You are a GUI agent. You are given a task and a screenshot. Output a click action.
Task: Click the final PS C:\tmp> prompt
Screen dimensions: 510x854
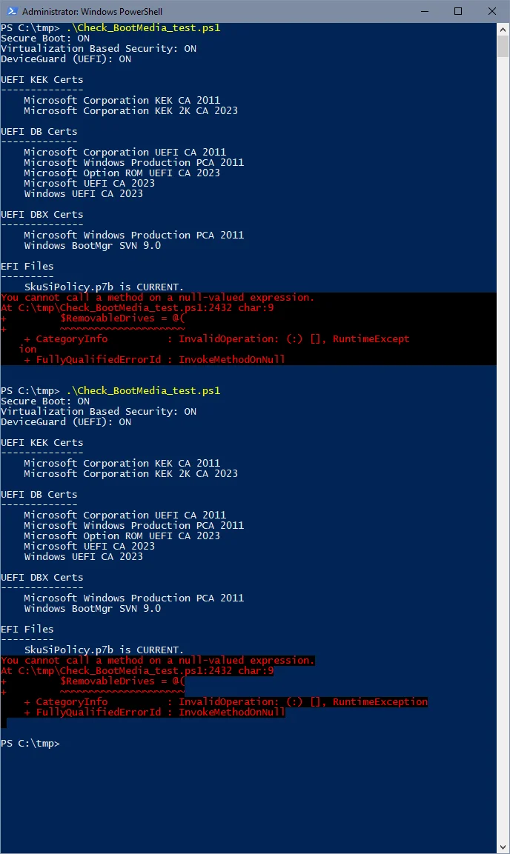pyautogui.click(x=30, y=744)
